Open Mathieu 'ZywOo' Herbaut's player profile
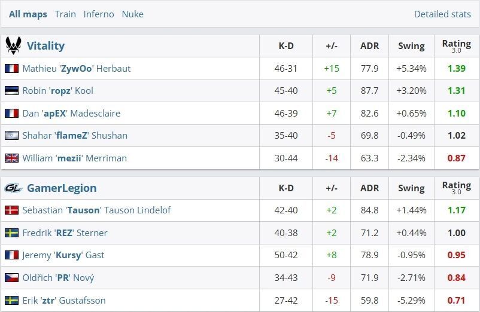 click(77, 69)
